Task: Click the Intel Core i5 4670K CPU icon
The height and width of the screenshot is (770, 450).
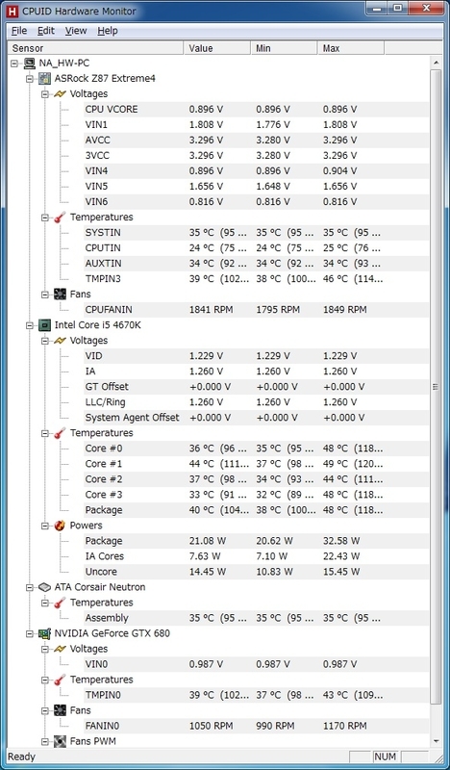Action: [x=45, y=324]
